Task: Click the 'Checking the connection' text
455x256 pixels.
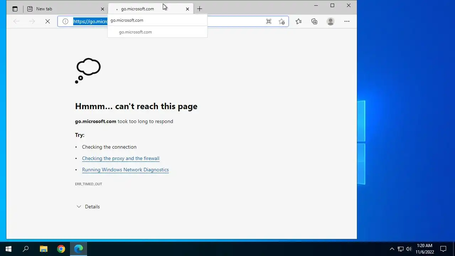Action: click(x=109, y=147)
